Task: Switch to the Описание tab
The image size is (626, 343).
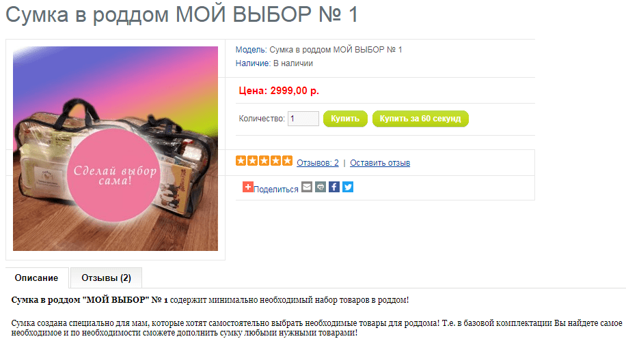Action: (x=37, y=278)
